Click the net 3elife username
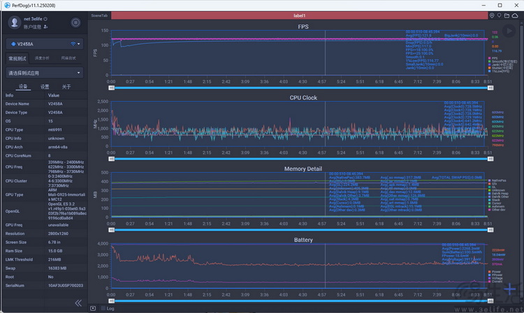This screenshot has height=313, width=524. click(33, 19)
